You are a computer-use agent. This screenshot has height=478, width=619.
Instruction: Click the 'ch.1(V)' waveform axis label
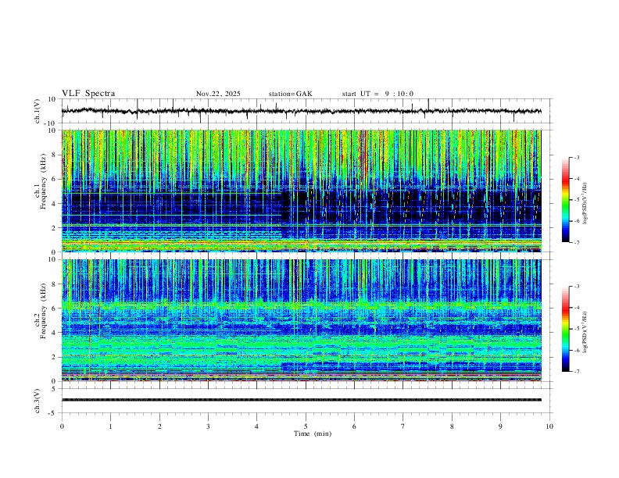[x=37, y=111]
